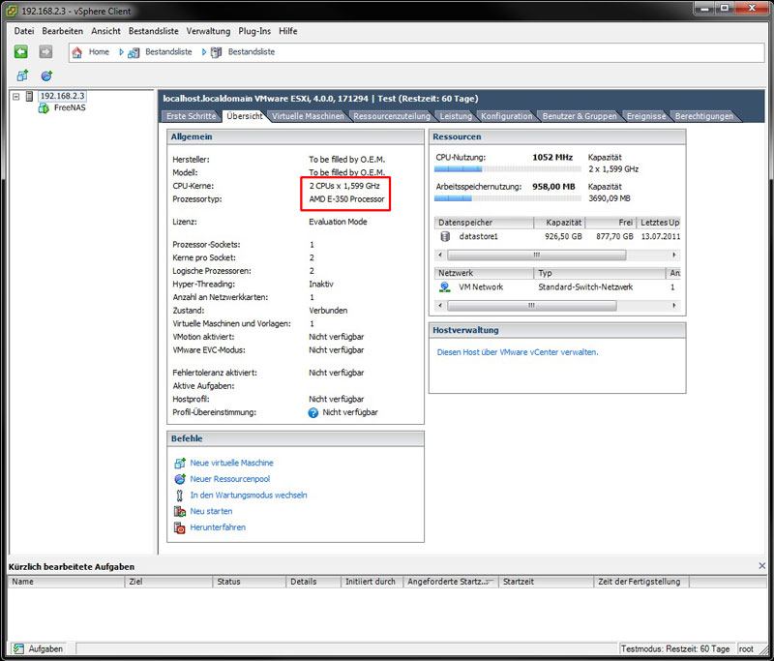
Task: Click the blue help icon at Profil-Übereinstimmung
Action: point(313,412)
